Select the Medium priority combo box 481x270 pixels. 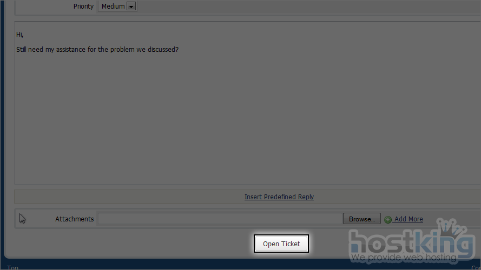pos(117,6)
